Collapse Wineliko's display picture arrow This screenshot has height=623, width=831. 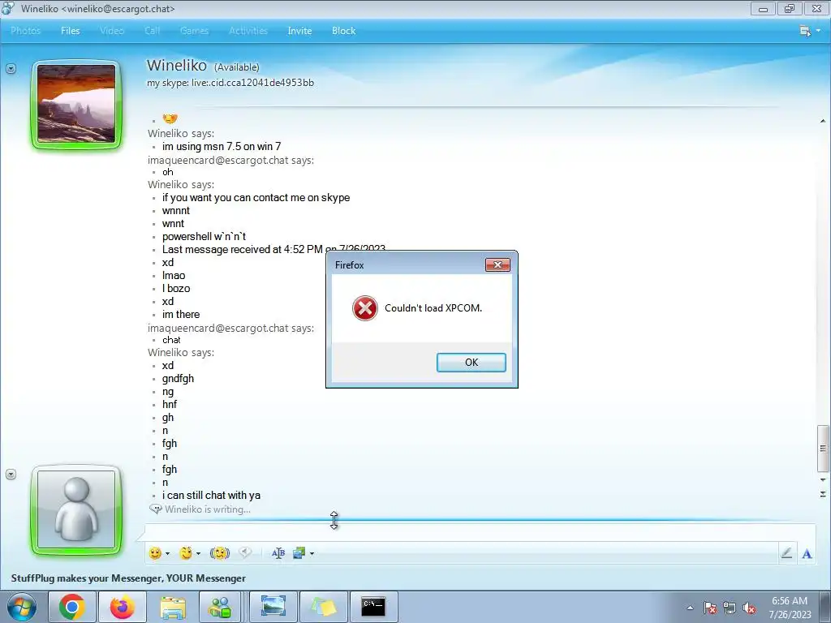tap(11, 69)
